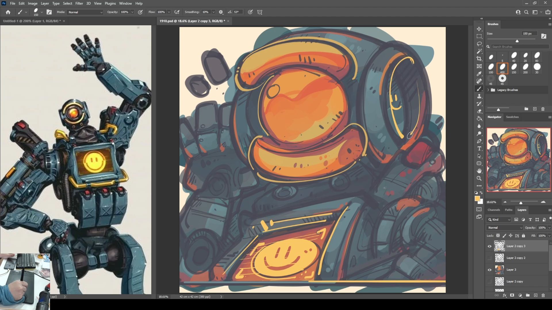Toggle pressure for opacity button
Image resolution: width=552 pixels, height=310 pixels.
140,12
